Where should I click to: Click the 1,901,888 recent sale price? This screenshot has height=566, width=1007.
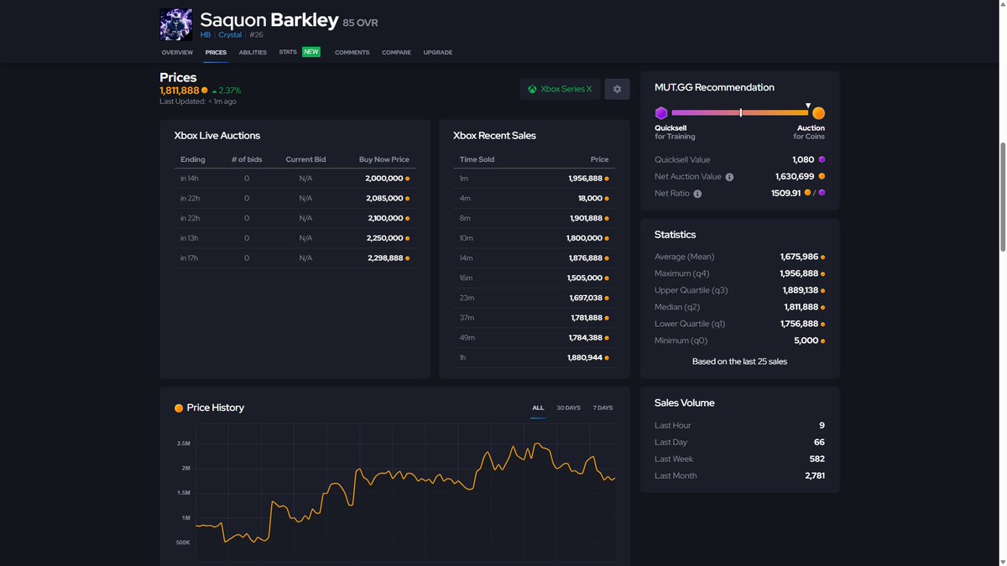585,218
